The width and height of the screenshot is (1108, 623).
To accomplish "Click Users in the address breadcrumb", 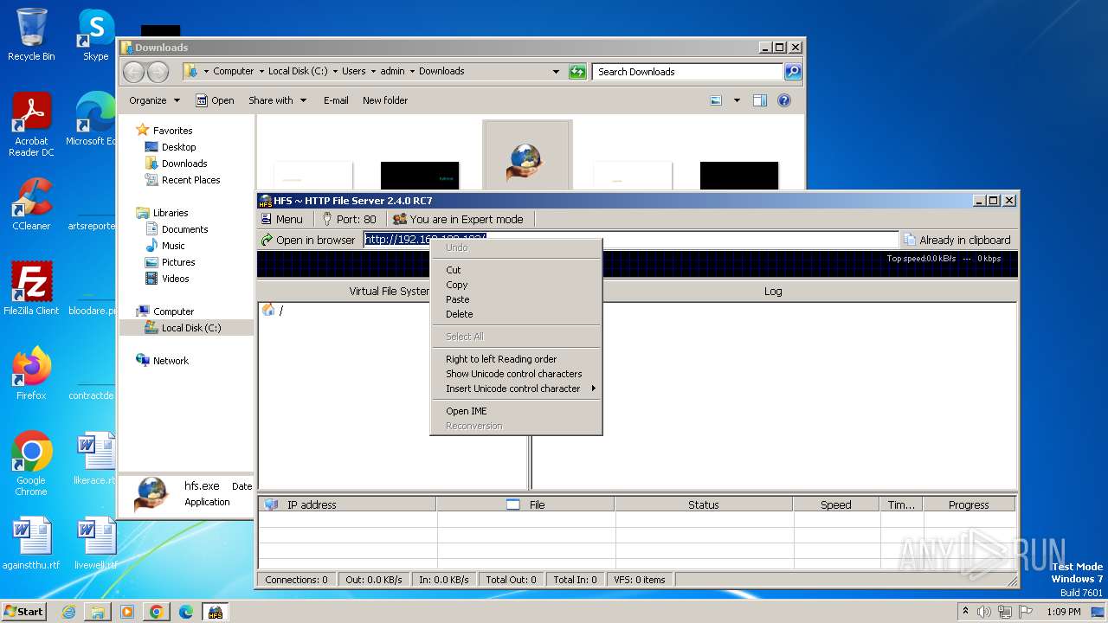I will 353,71.
